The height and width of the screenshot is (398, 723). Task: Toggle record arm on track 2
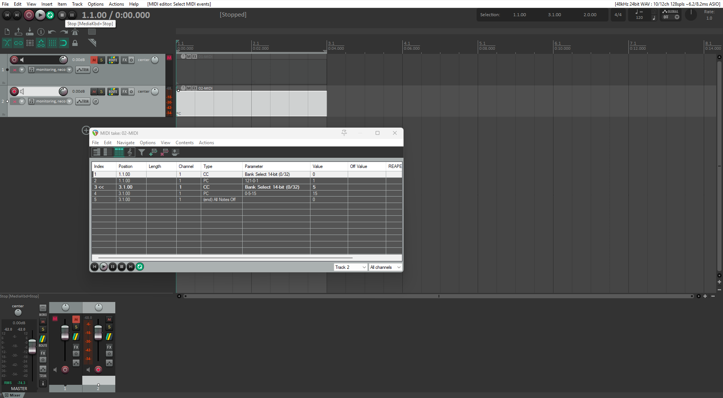(14, 91)
